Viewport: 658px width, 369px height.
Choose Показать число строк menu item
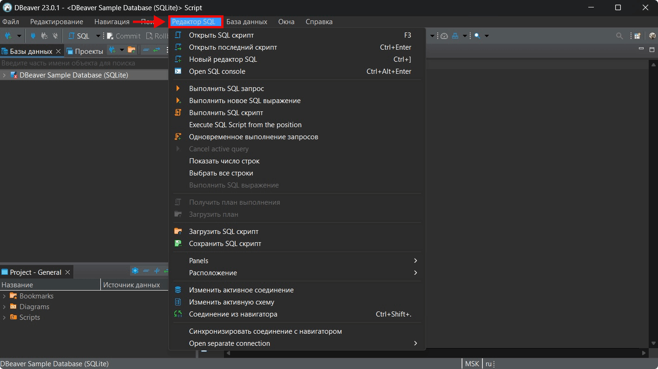click(297, 161)
